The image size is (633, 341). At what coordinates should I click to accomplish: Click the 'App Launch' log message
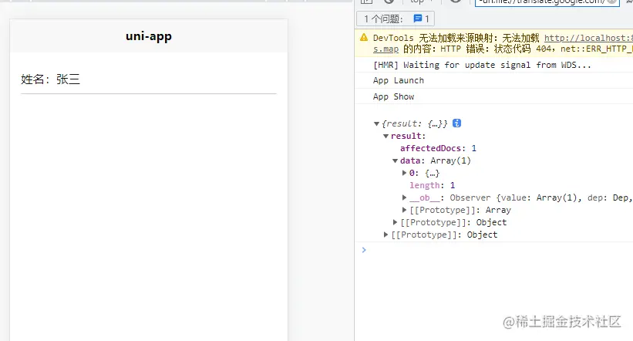tap(399, 80)
